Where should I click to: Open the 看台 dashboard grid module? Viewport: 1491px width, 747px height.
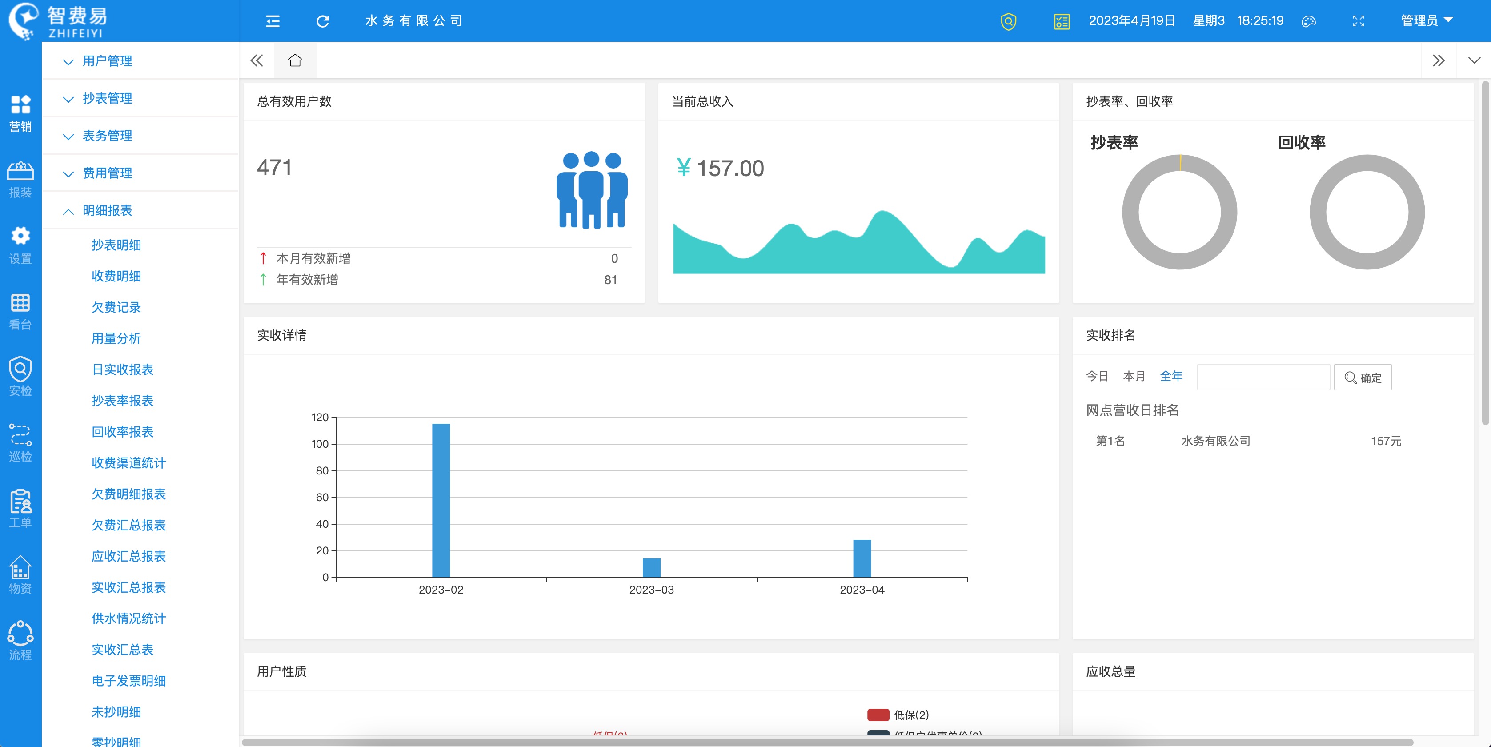(x=20, y=312)
